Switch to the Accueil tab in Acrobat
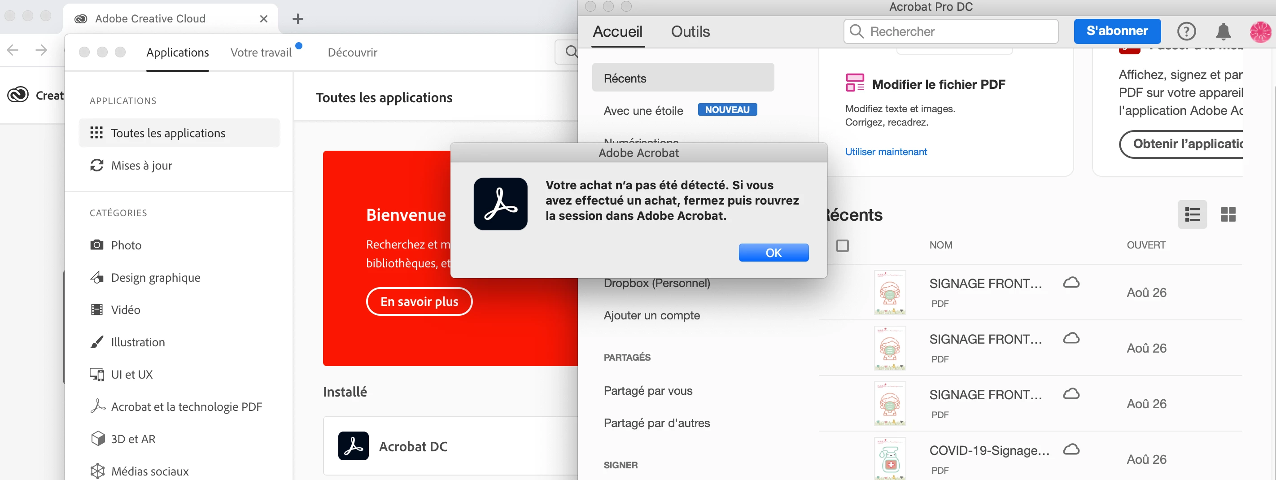The image size is (1276, 480). 617,32
